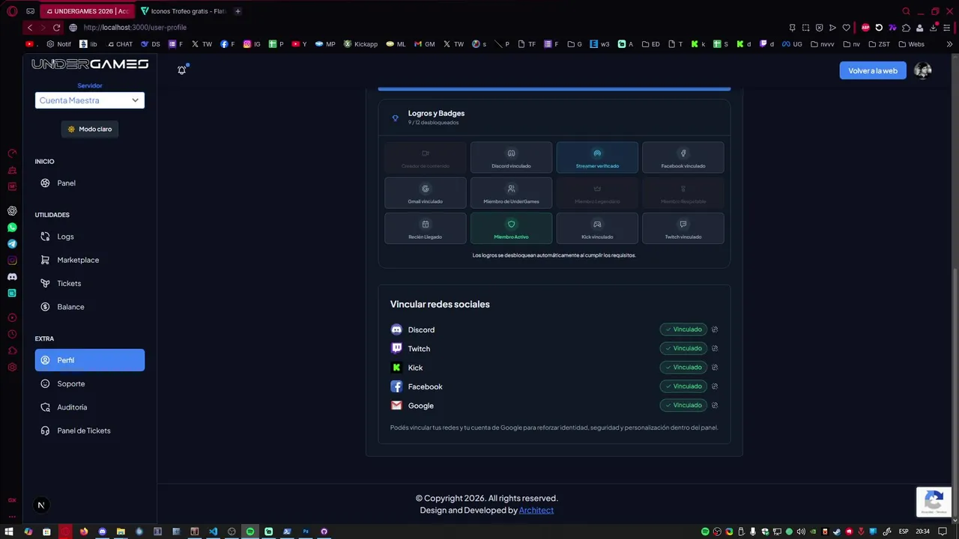Click the Gmail vinculado badge
Image resolution: width=959 pixels, height=539 pixels.
pos(425,193)
